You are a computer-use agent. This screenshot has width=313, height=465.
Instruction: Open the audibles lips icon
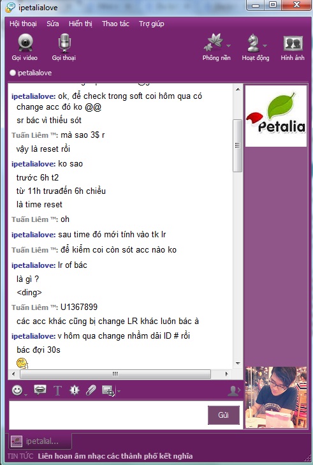[x=40, y=390]
